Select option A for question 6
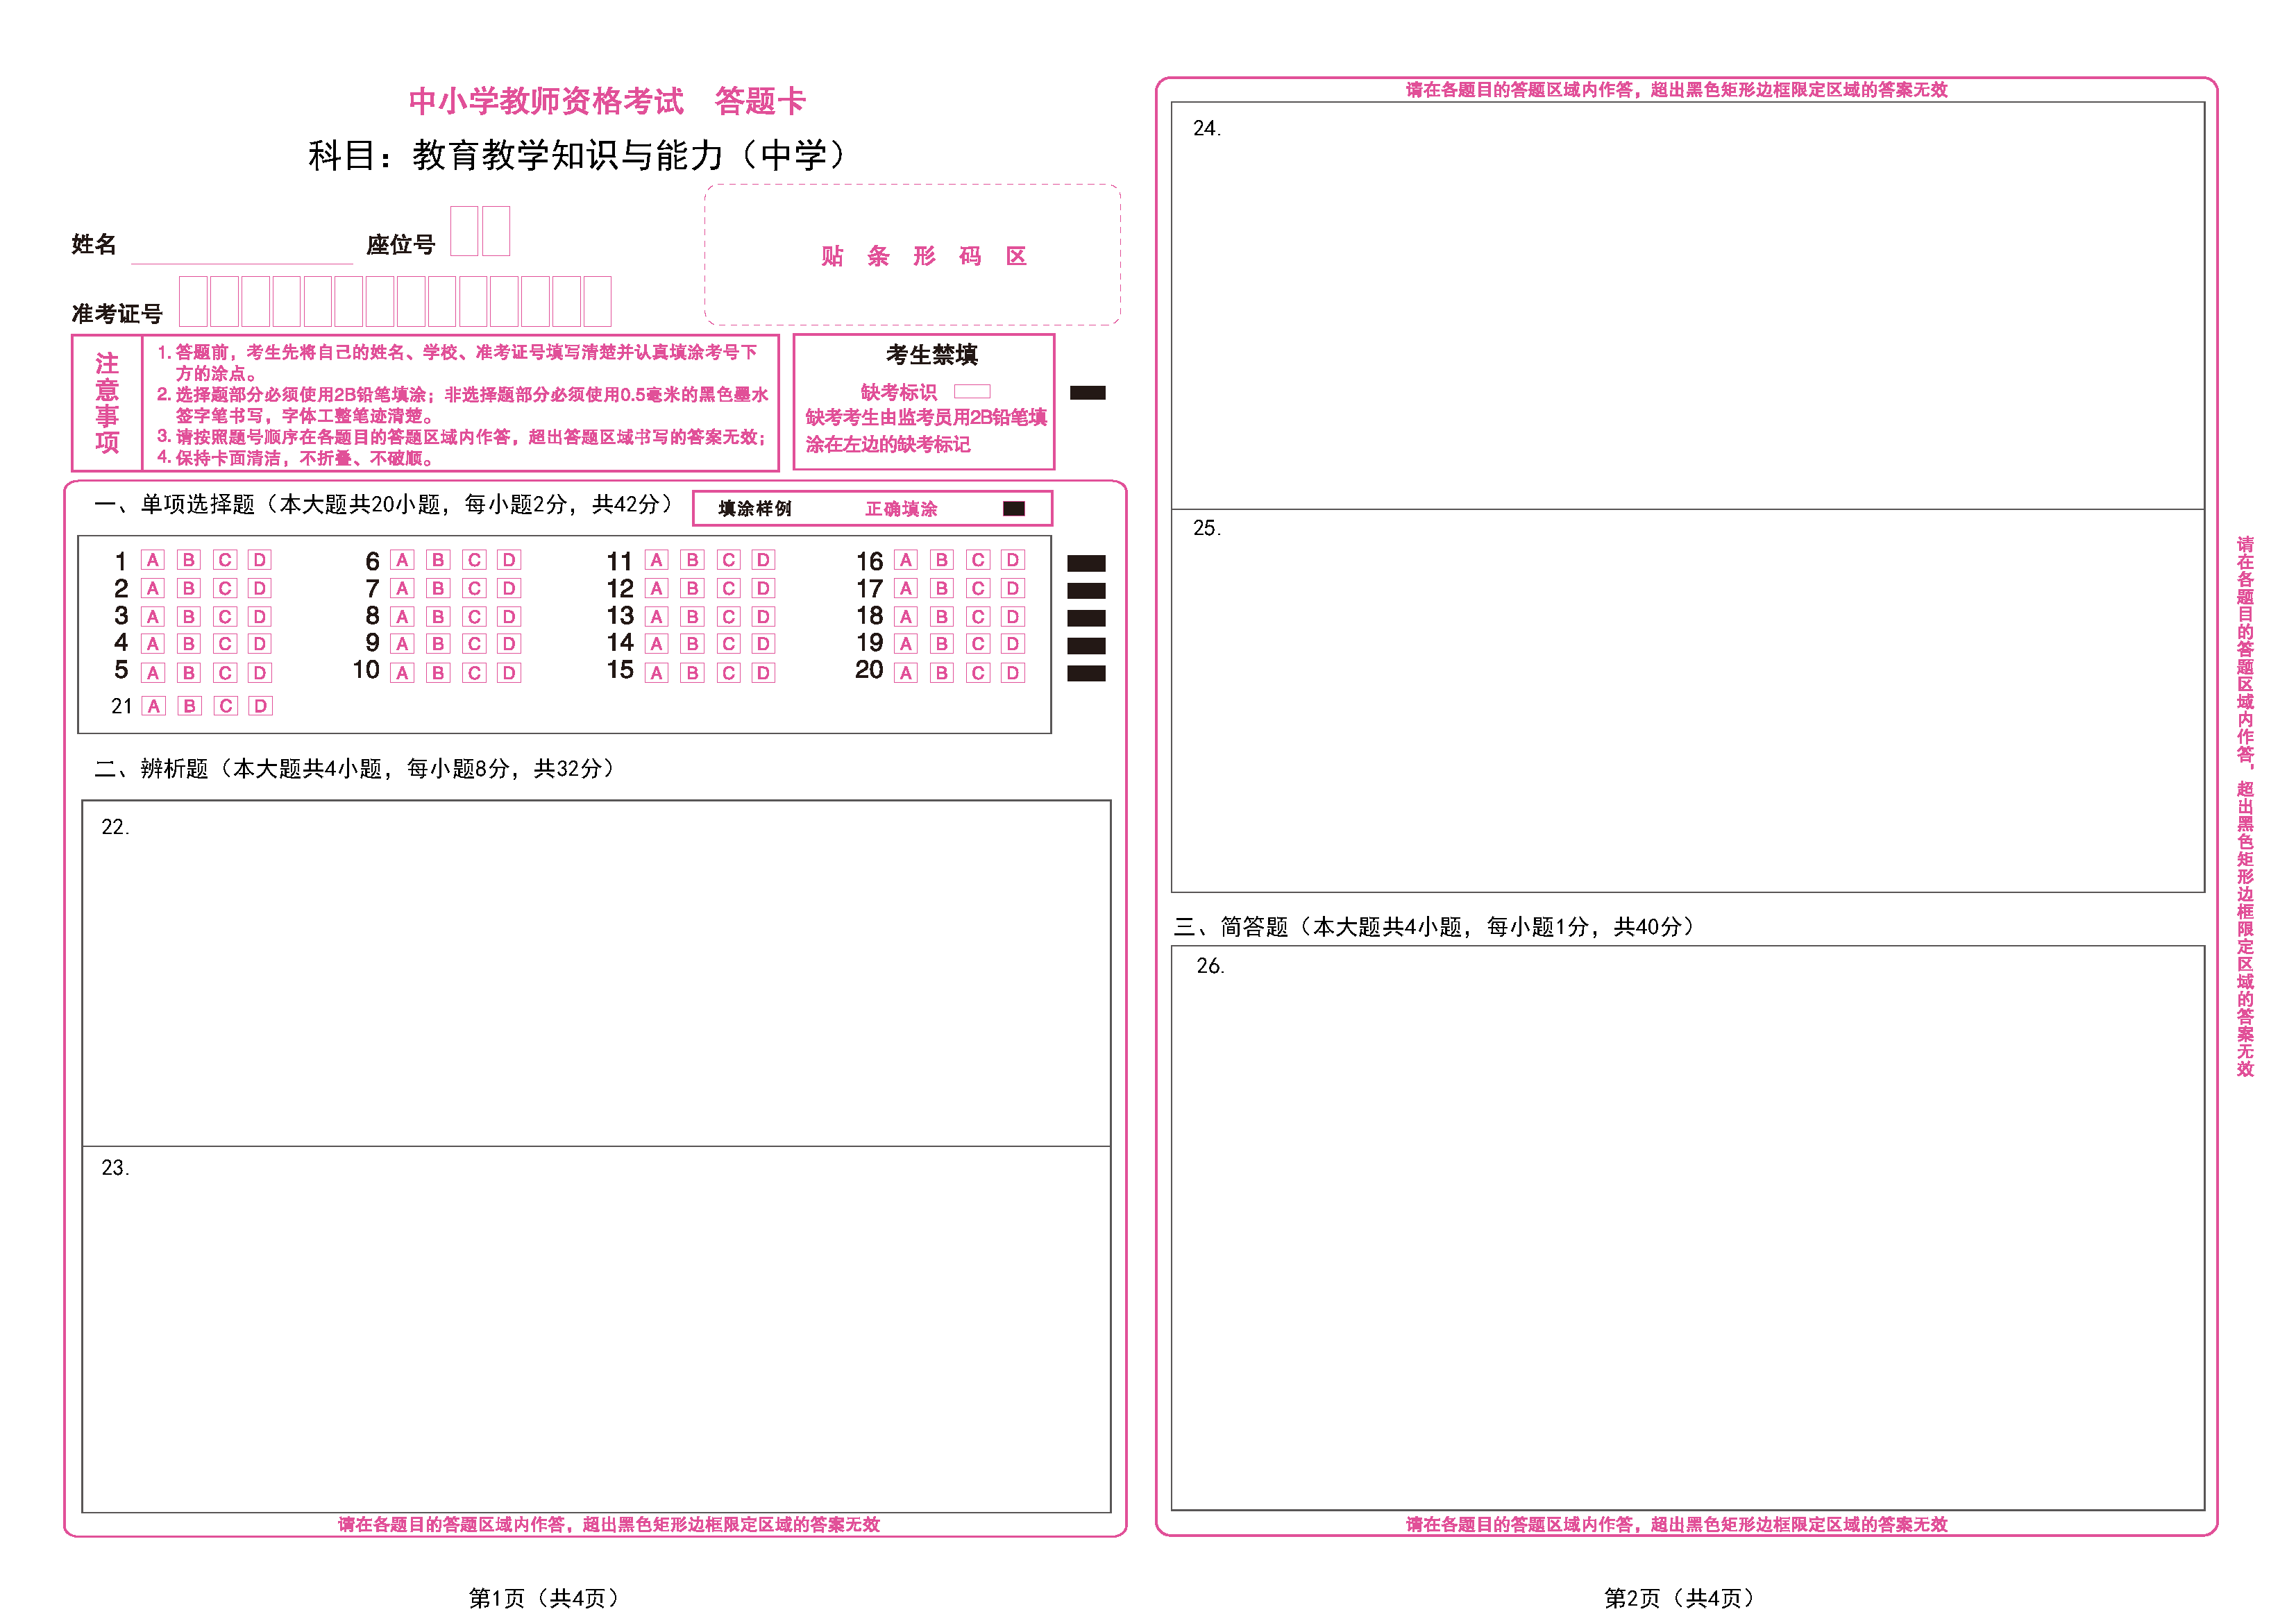2296x1623 pixels. (x=402, y=560)
